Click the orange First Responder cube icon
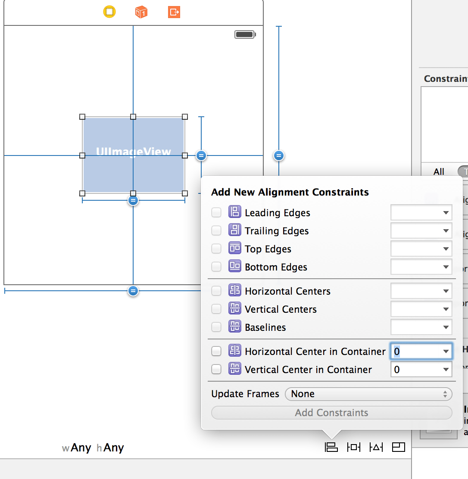The width and height of the screenshot is (468, 479). 141,12
